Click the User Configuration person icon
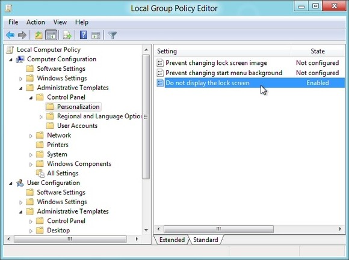 point(20,183)
